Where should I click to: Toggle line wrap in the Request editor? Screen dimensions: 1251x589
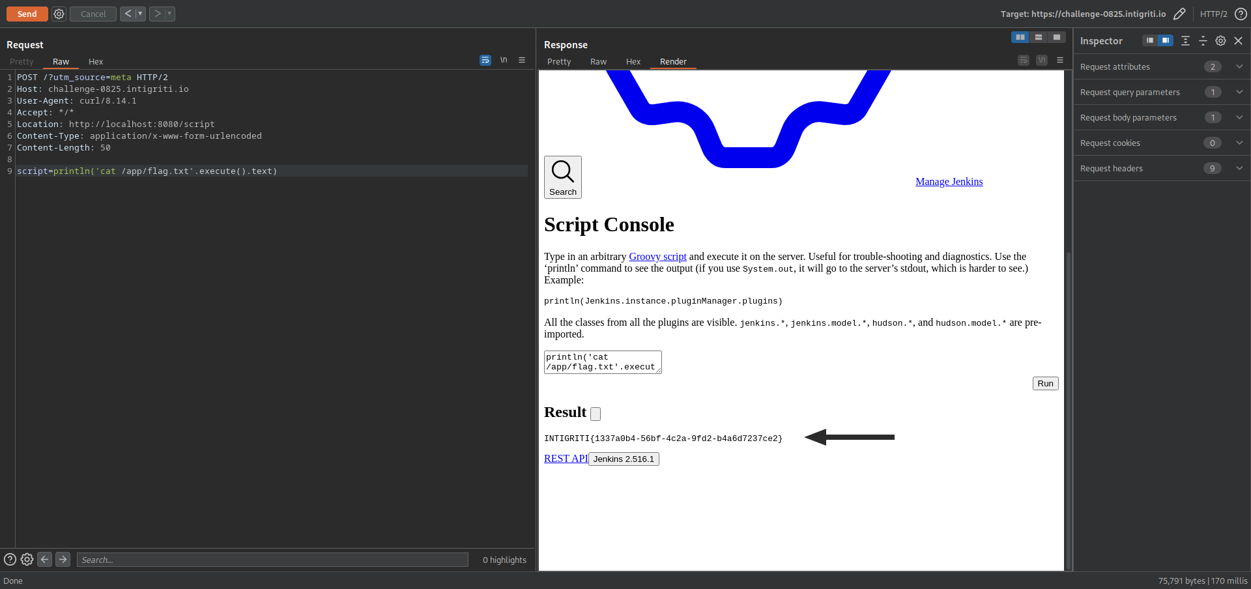tap(485, 60)
